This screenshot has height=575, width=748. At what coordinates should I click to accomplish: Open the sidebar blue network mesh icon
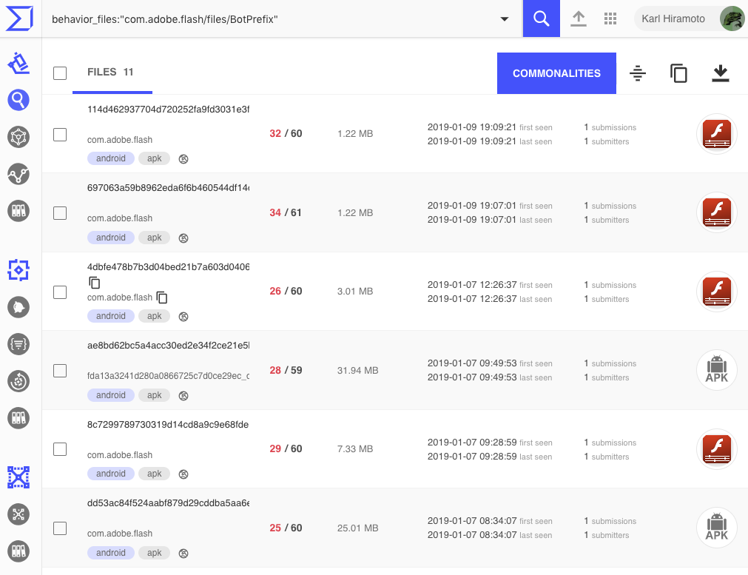click(18, 477)
